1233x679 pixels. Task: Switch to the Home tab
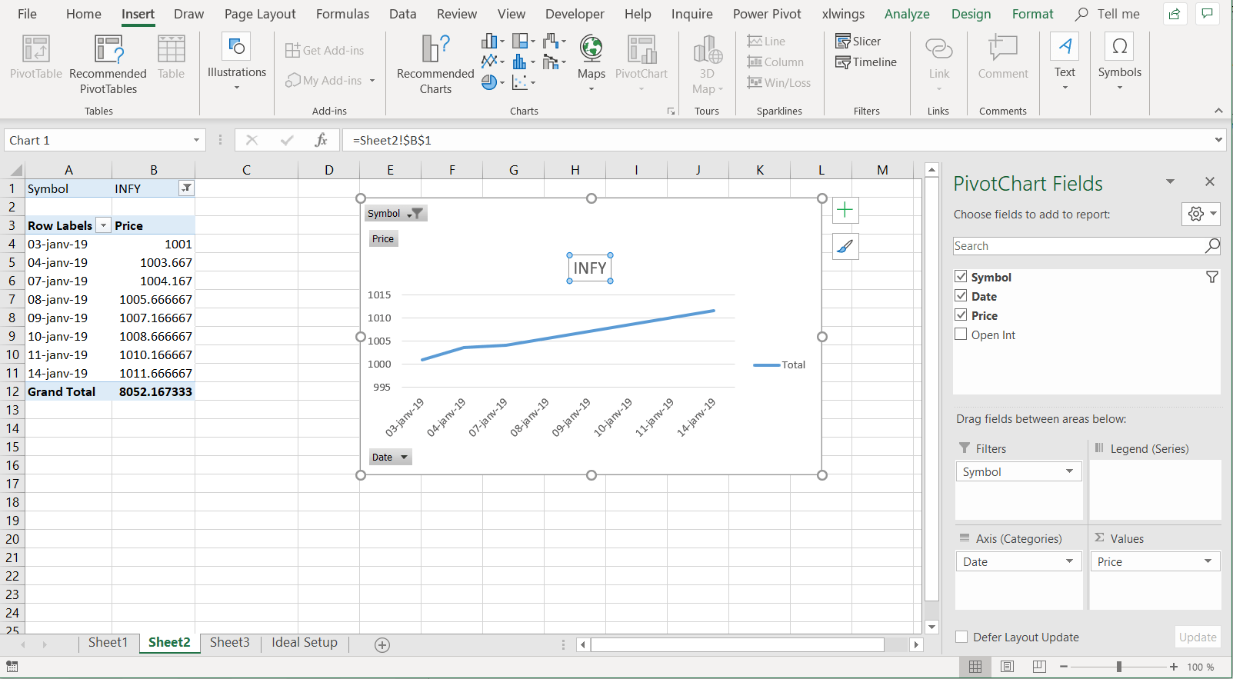point(84,14)
